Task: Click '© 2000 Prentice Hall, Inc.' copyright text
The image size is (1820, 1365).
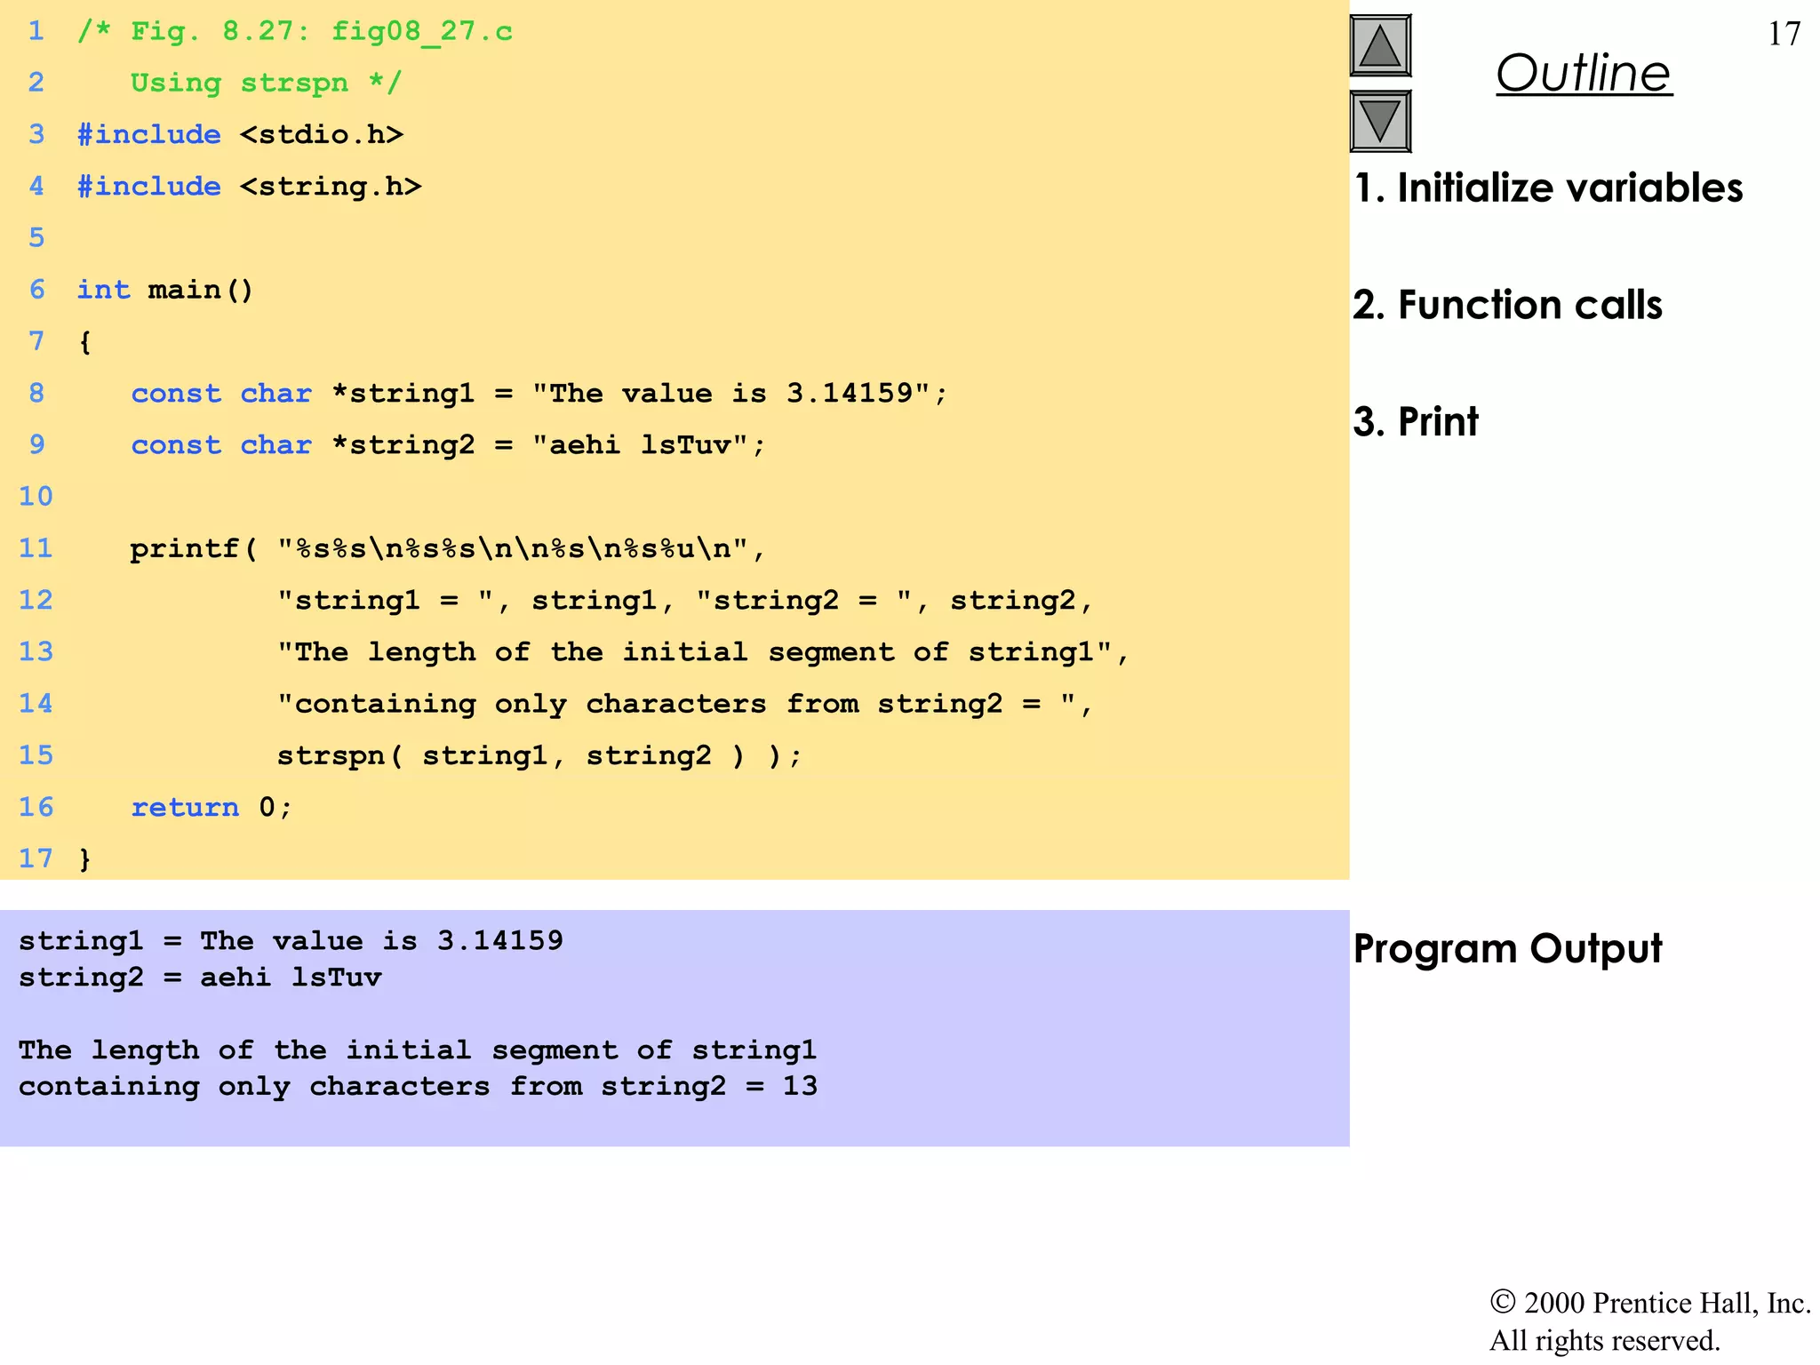Action: pyautogui.click(x=1650, y=1303)
